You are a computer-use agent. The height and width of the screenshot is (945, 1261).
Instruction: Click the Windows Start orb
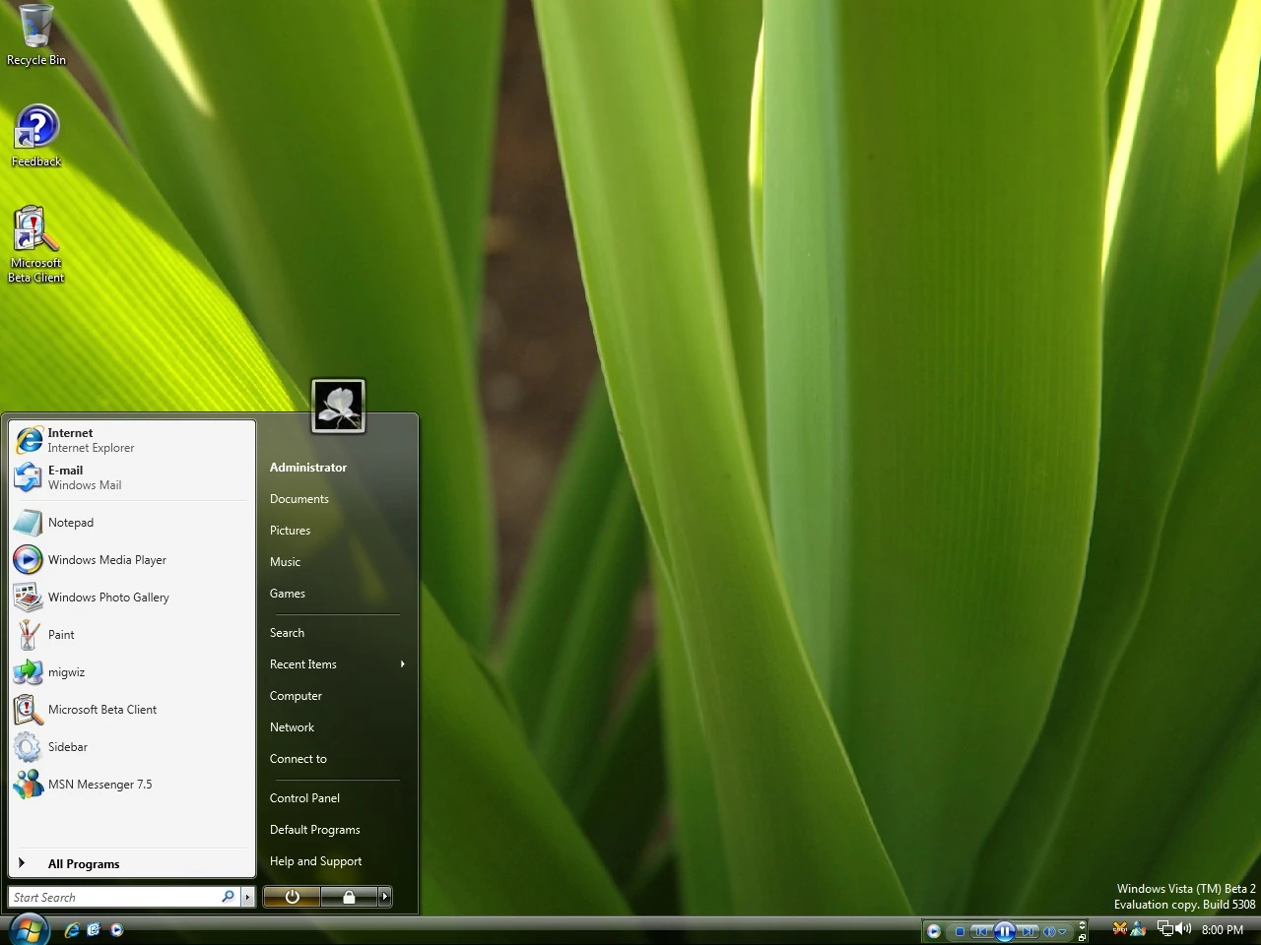(x=29, y=929)
